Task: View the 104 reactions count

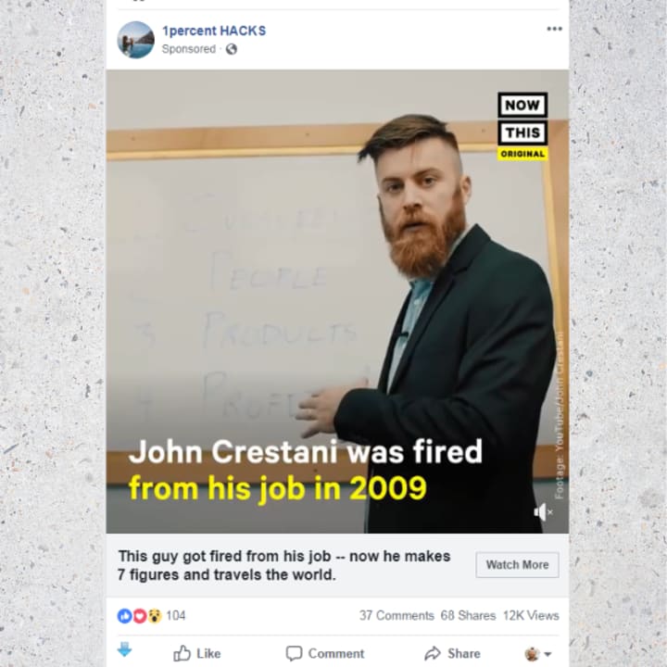Action: tap(176, 615)
